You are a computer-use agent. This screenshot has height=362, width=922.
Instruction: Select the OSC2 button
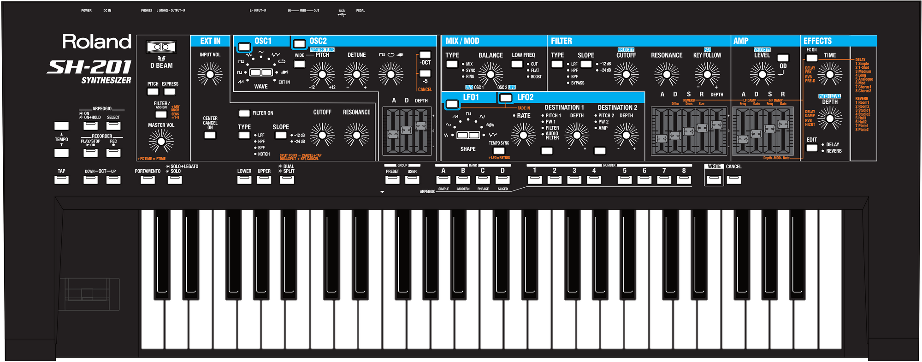point(300,44)
